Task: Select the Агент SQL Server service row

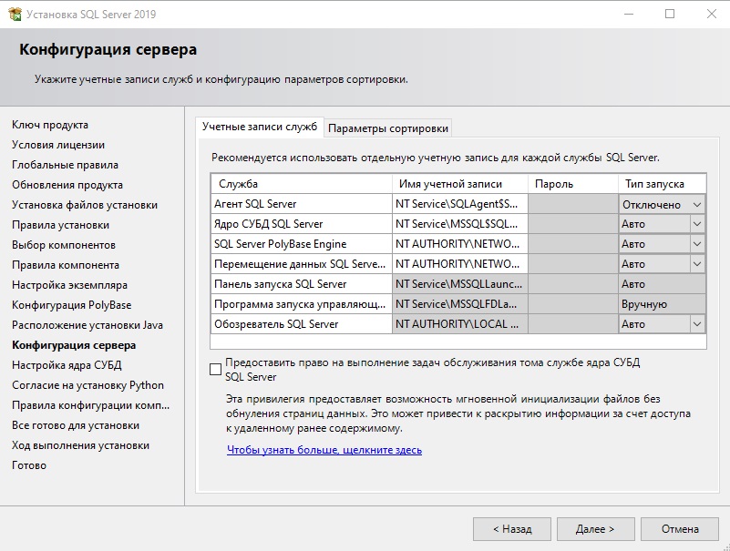Action: tap(302, 204)
